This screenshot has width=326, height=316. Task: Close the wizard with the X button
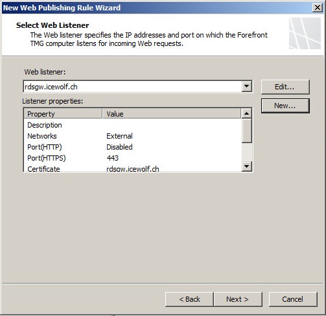318,8
